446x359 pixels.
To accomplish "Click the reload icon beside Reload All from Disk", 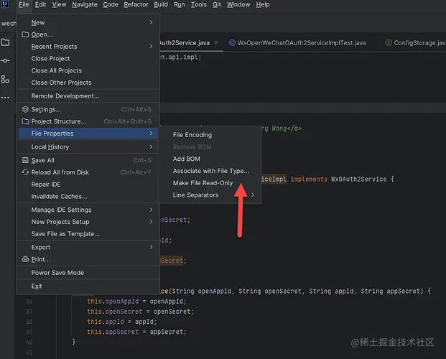I will click(25, 172).
